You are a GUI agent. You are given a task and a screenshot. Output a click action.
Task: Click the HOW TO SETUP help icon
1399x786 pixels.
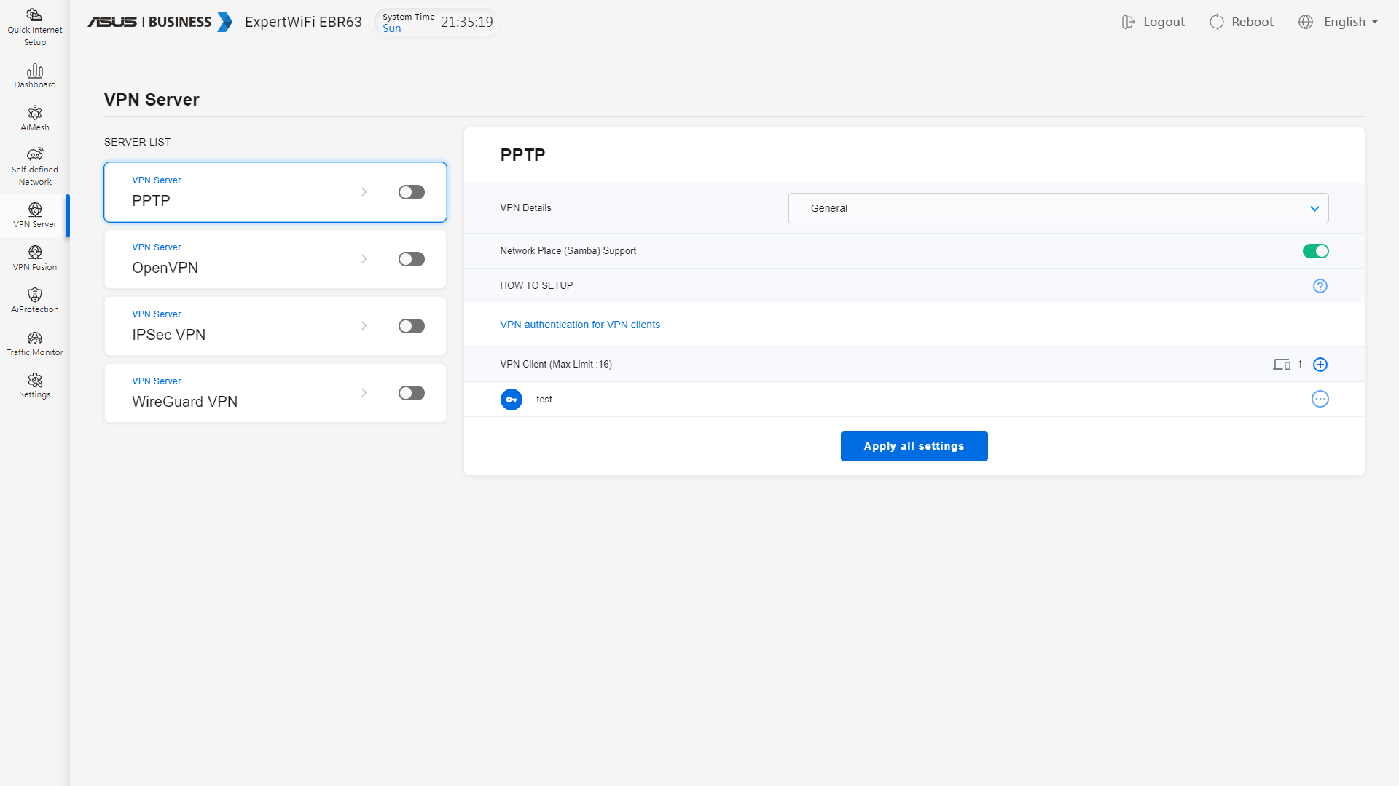tap(1320, 286)
